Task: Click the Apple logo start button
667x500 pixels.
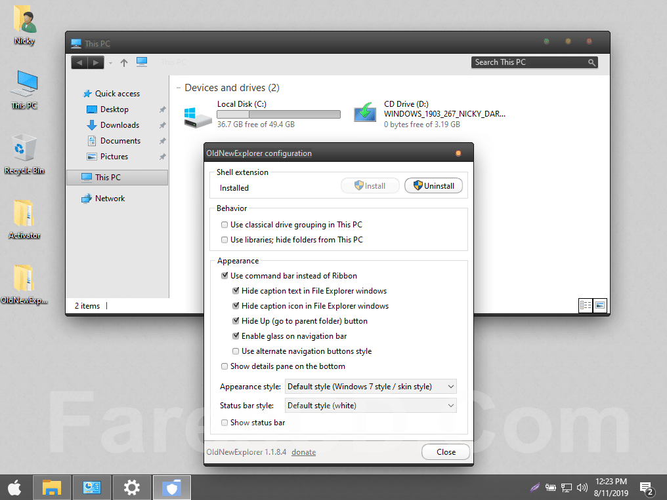Action: click(15, 488)
